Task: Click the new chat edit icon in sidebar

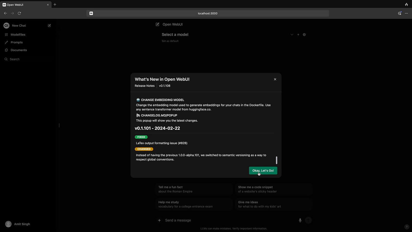Action: 49,26
